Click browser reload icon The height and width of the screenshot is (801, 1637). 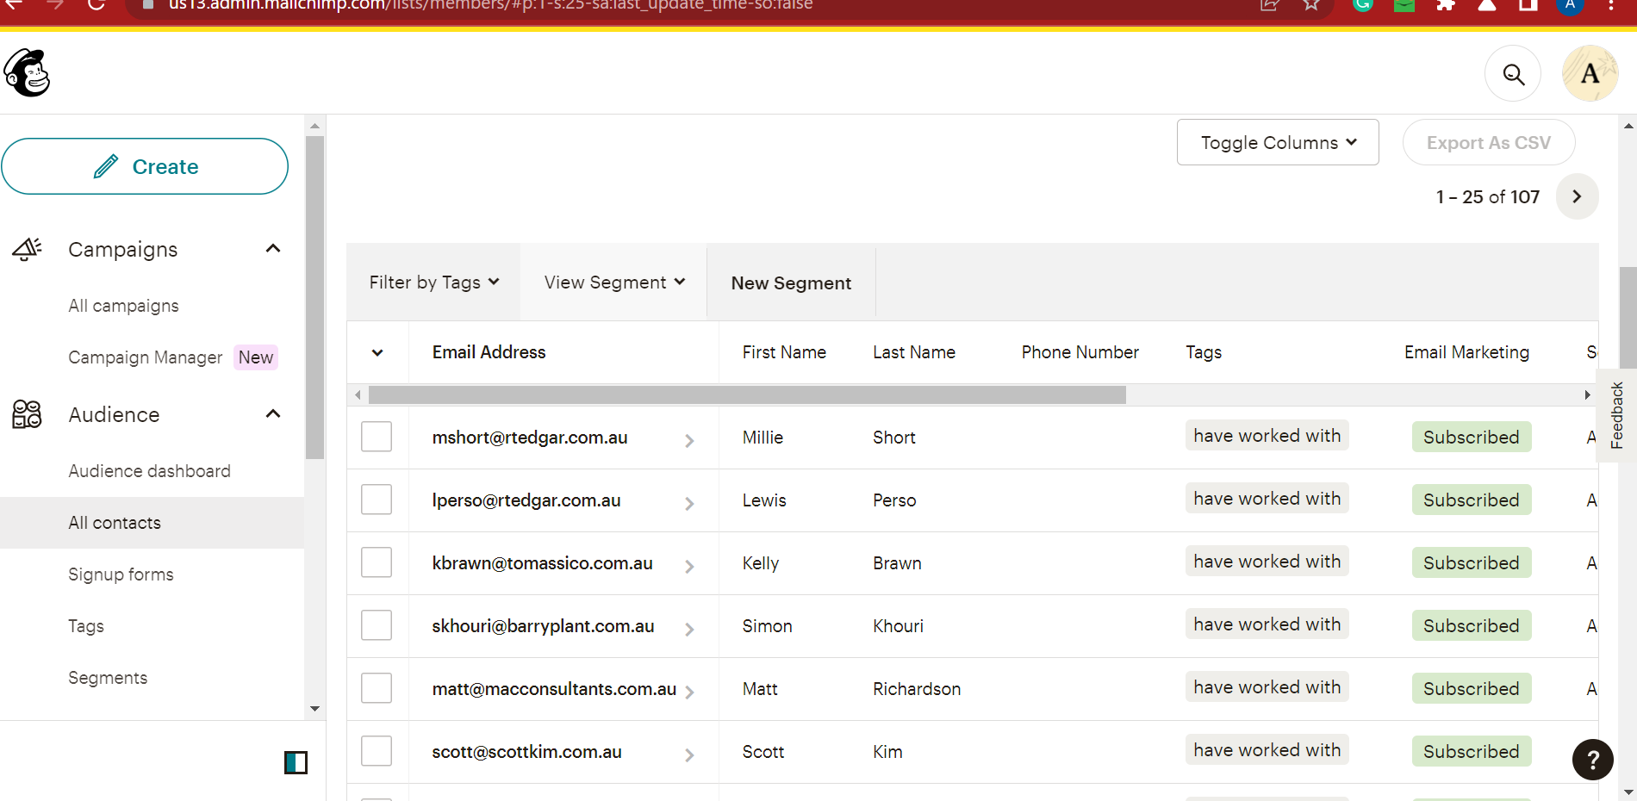tap(96, 4)
